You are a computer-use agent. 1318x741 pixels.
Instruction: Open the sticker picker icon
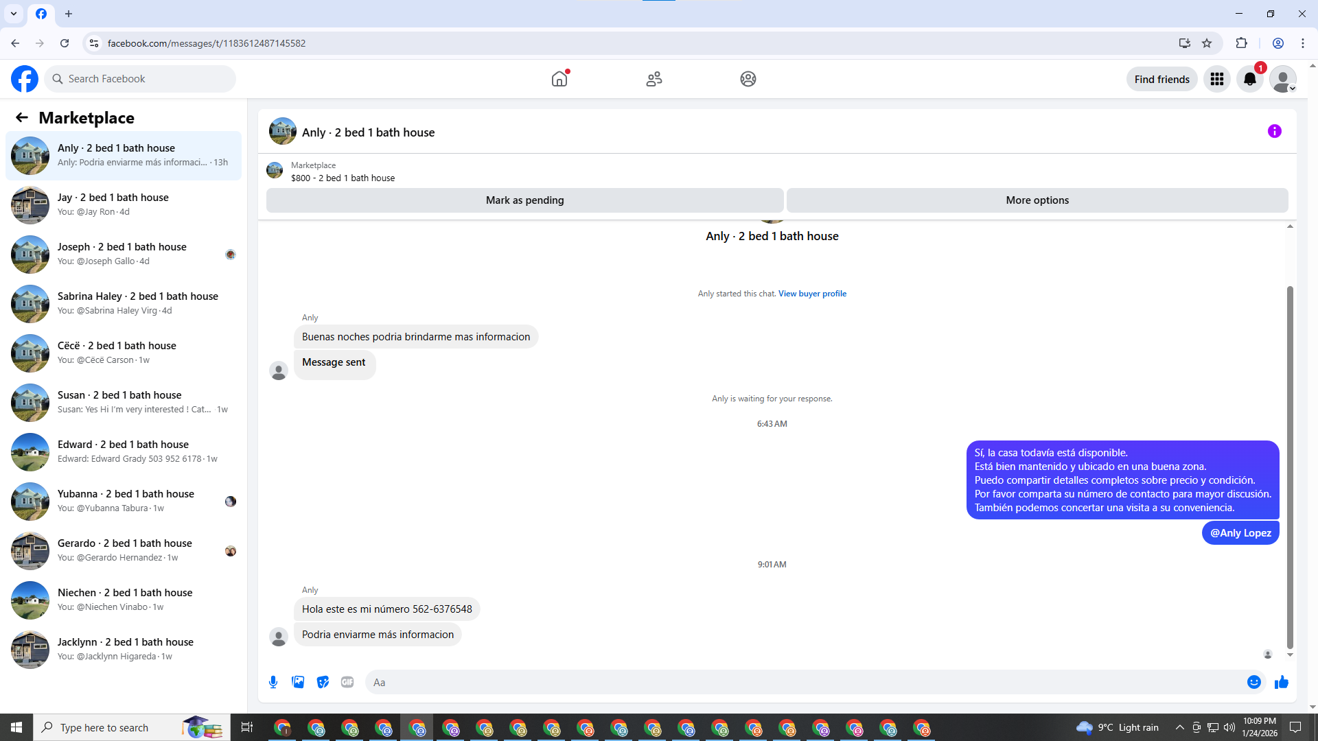pos(323,682)
